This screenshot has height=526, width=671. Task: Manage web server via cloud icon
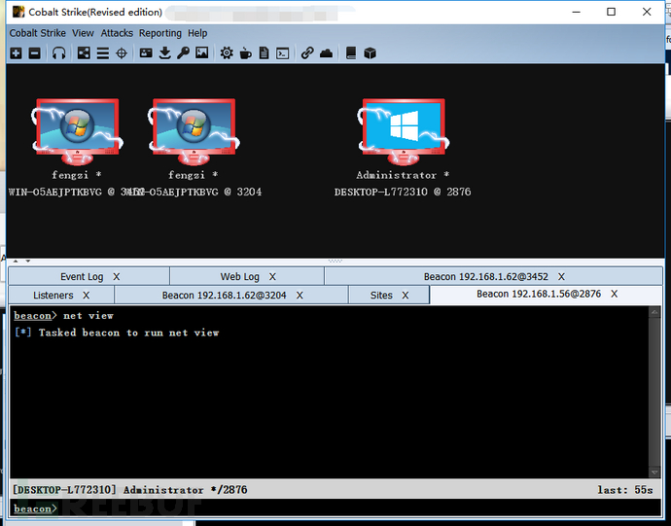click(x=326, y=53)
